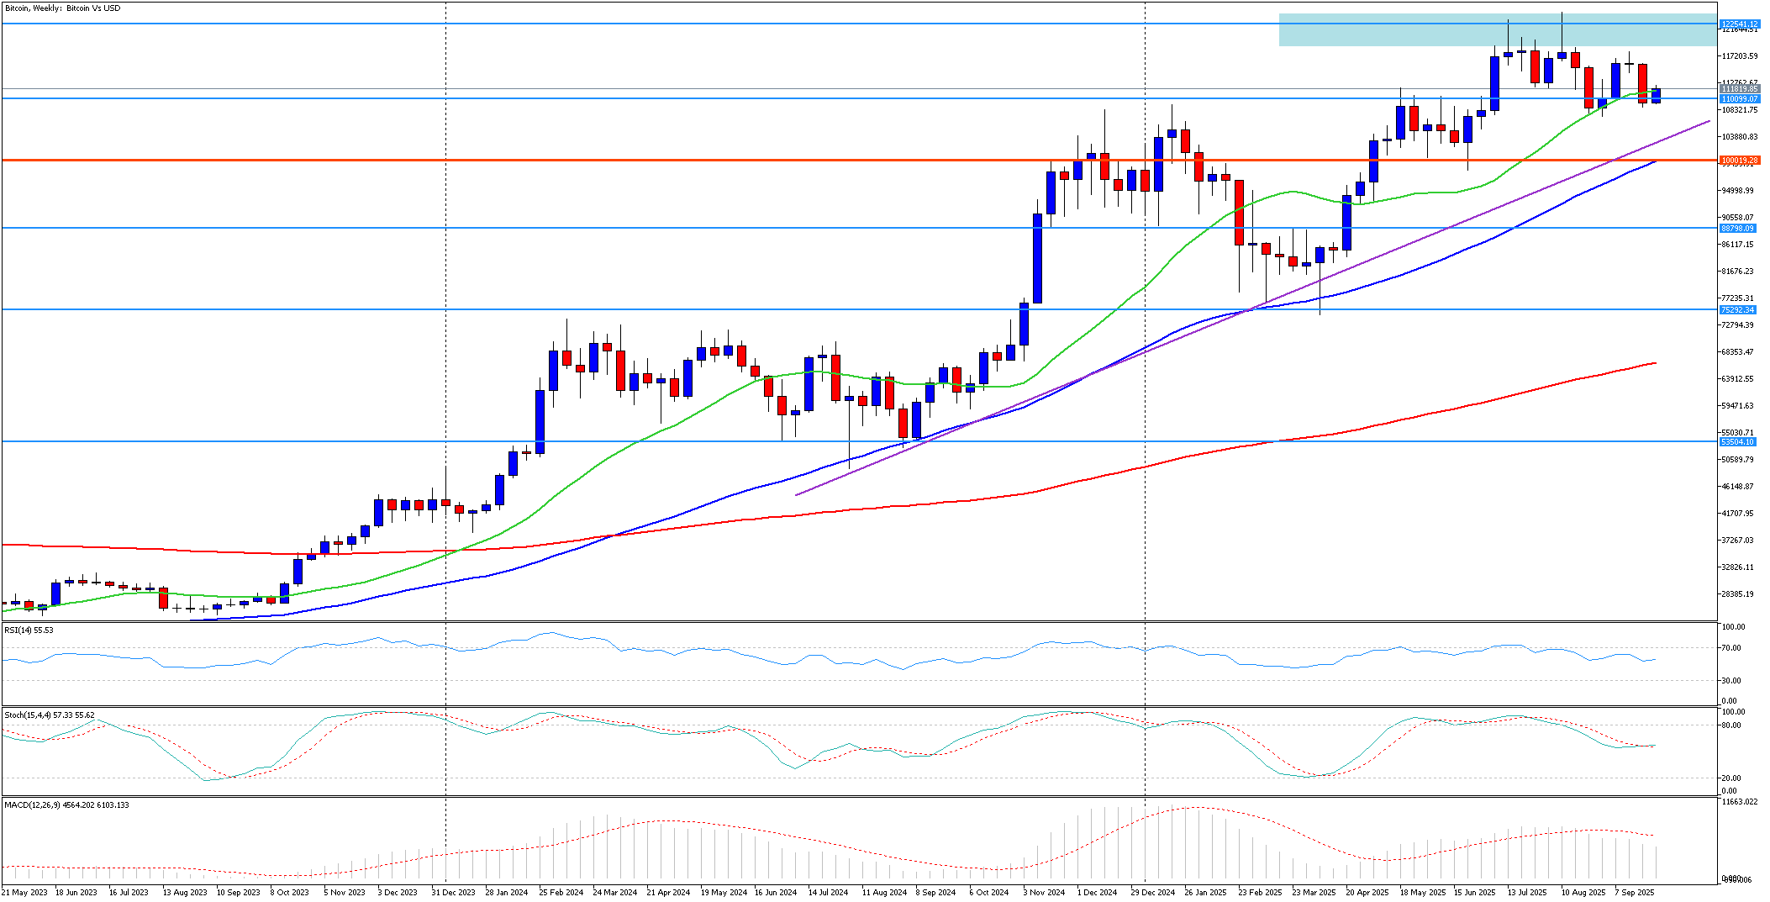1770x902 pixels.
Task: Select the 110099.07 price level tag
Action: [x=1739, y=98]
